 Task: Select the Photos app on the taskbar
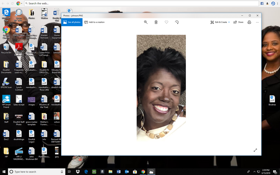point(151,172)
